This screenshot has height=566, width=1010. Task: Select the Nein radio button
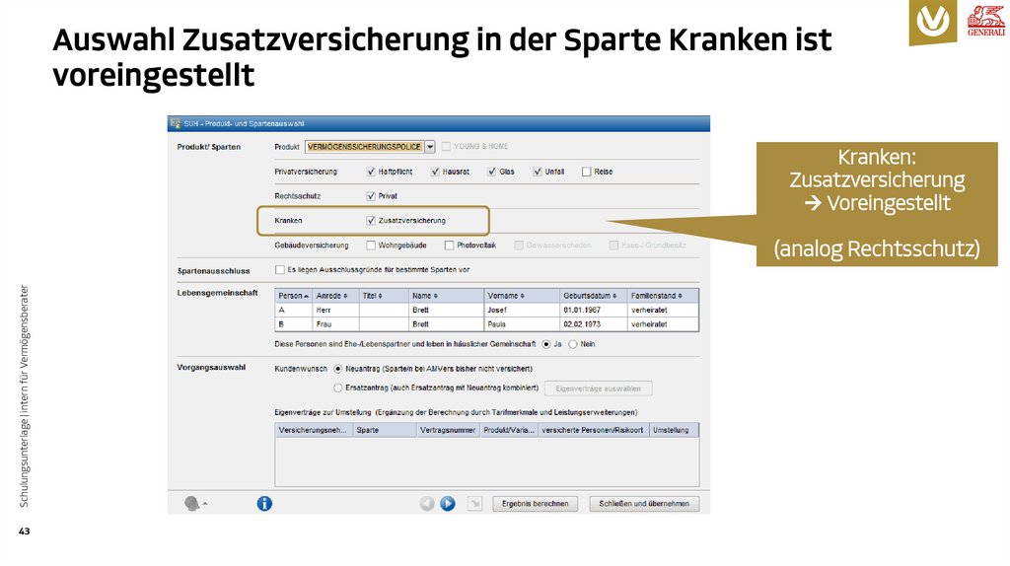(x=573, y=344)
